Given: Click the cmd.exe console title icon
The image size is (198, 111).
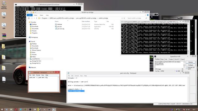Looking at the screenshot, I should click(16, 5).
